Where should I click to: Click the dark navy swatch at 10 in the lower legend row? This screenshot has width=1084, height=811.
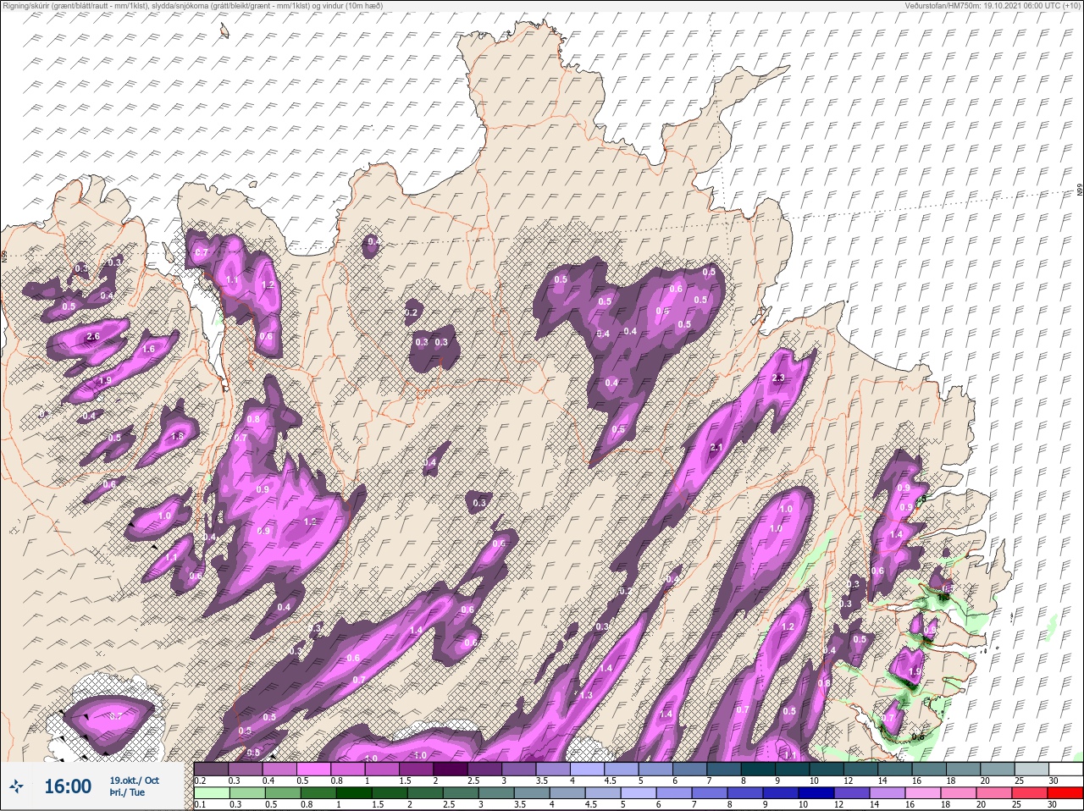(x=816, y=793)
